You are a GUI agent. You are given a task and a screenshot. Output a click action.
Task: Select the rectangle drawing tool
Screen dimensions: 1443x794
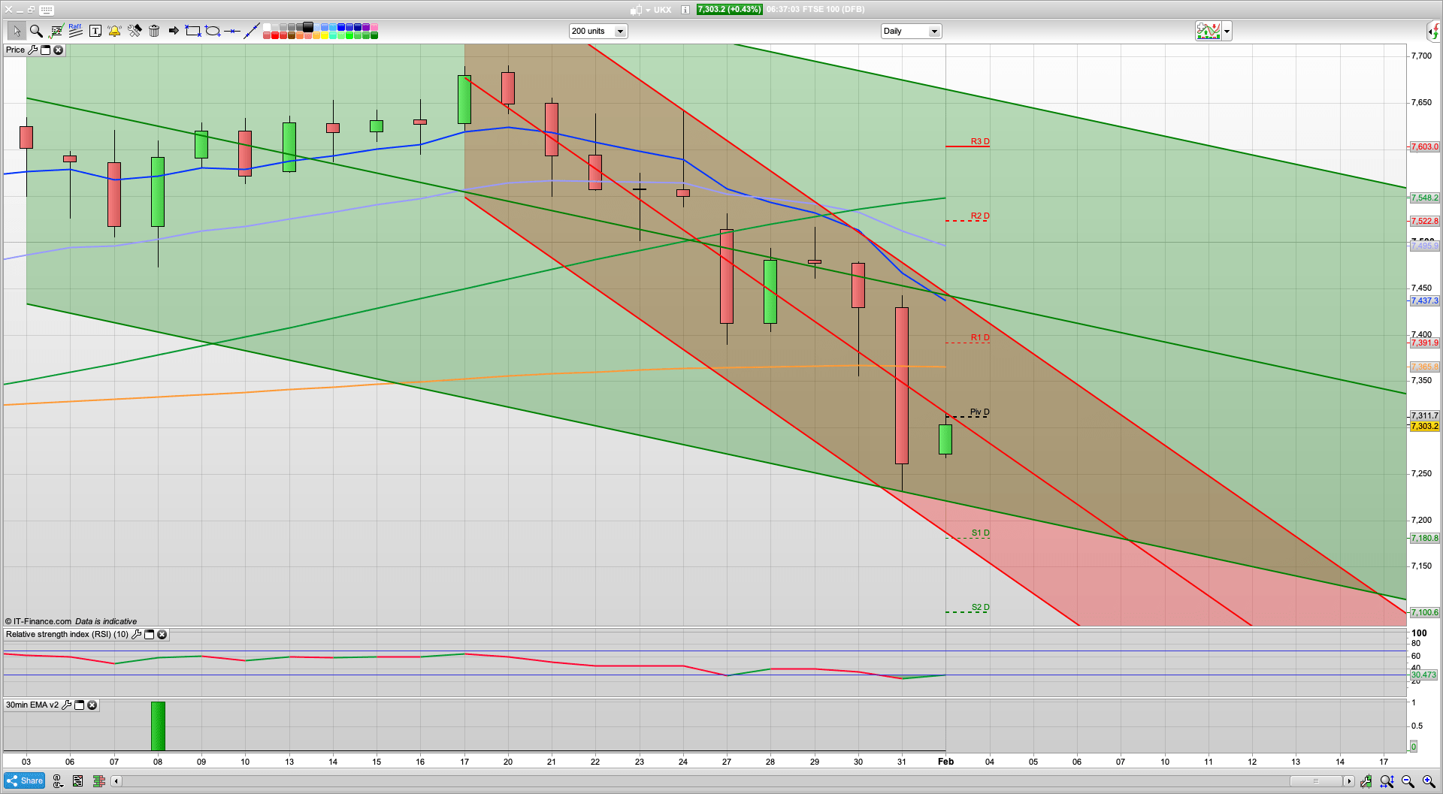(193, 31)
